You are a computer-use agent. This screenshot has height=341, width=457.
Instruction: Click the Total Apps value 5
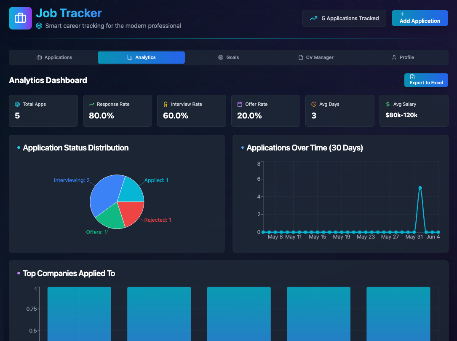pos(18,116)
